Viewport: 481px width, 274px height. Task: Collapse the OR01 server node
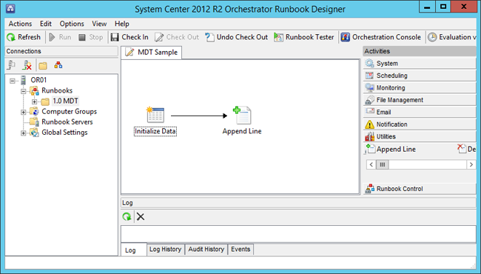13,81
